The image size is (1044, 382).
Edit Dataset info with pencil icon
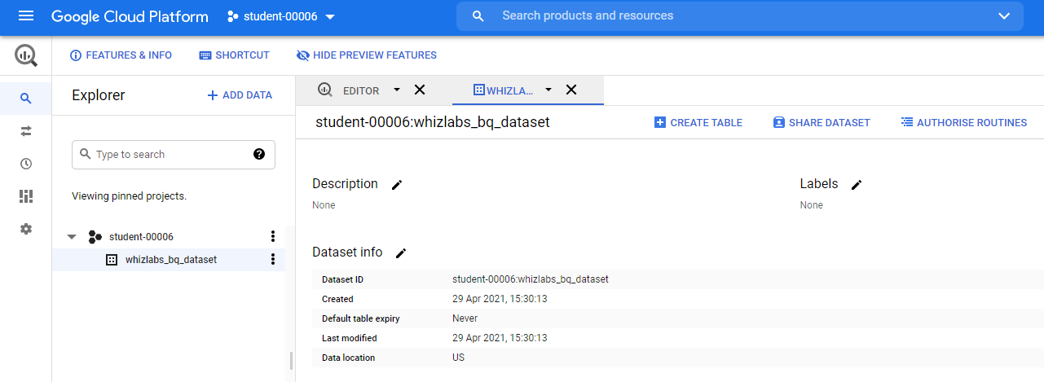click(401, 253)
